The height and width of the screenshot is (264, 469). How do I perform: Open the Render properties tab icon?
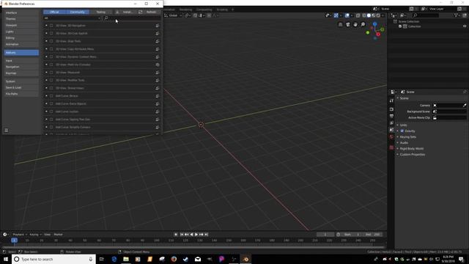coord(391,109)
